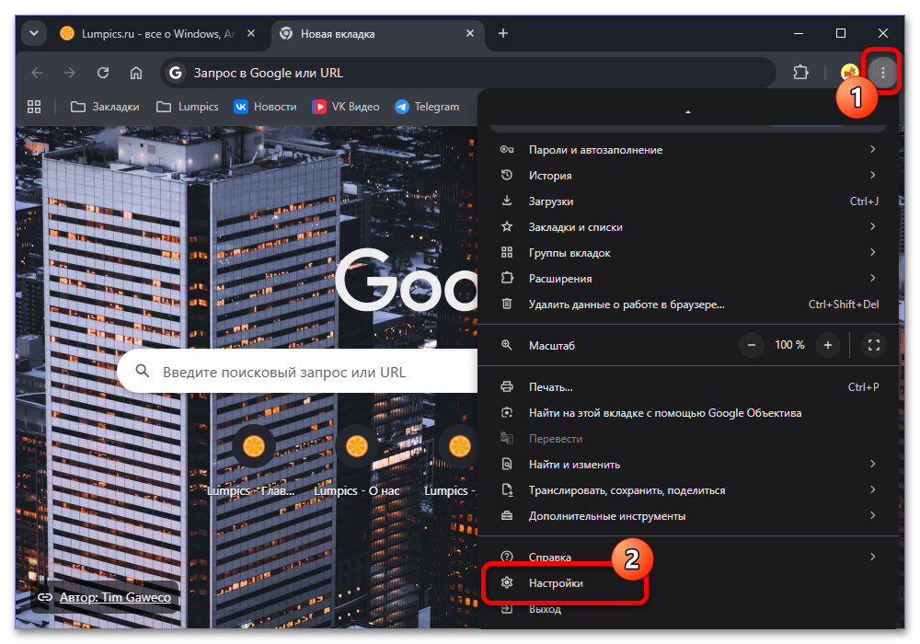
Task: Go back with the back arrow
Action: [x=37, y=73]
